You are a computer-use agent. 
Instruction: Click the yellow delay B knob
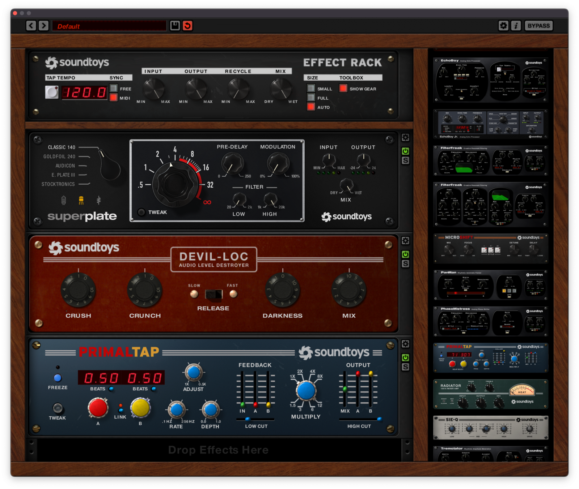coord(140,408)
